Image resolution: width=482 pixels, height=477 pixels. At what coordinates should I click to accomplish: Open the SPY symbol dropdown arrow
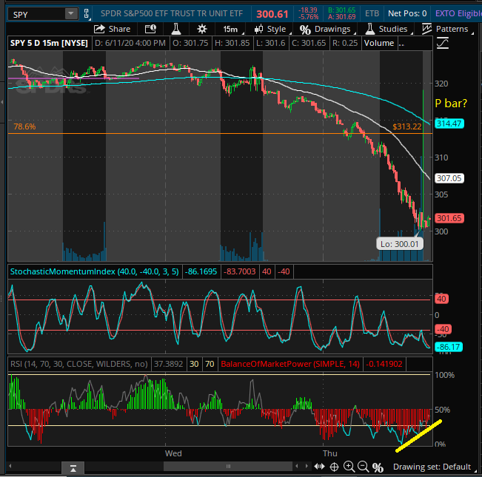point(71,14)
